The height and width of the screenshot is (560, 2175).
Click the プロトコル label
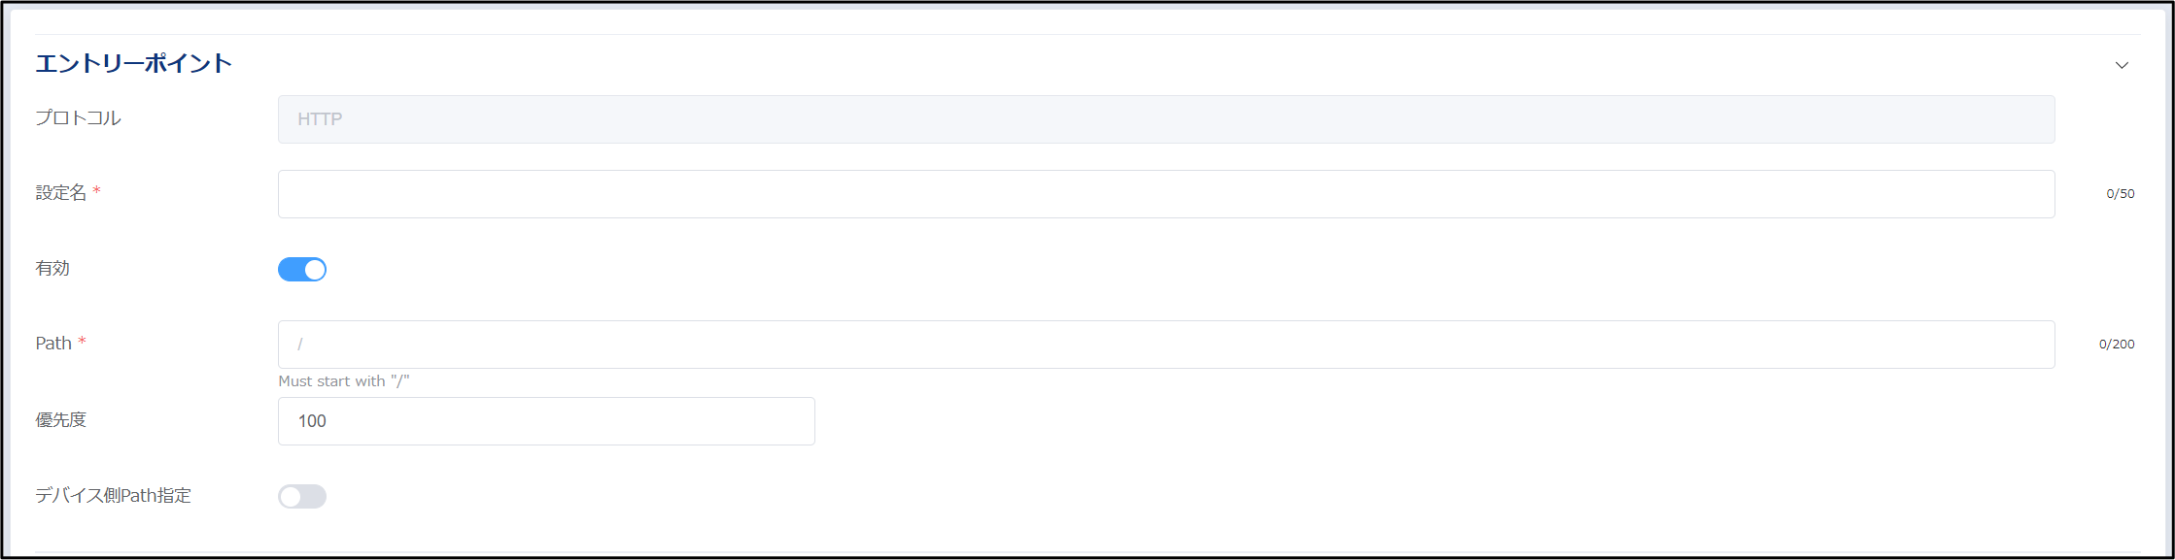pos(79,118)
